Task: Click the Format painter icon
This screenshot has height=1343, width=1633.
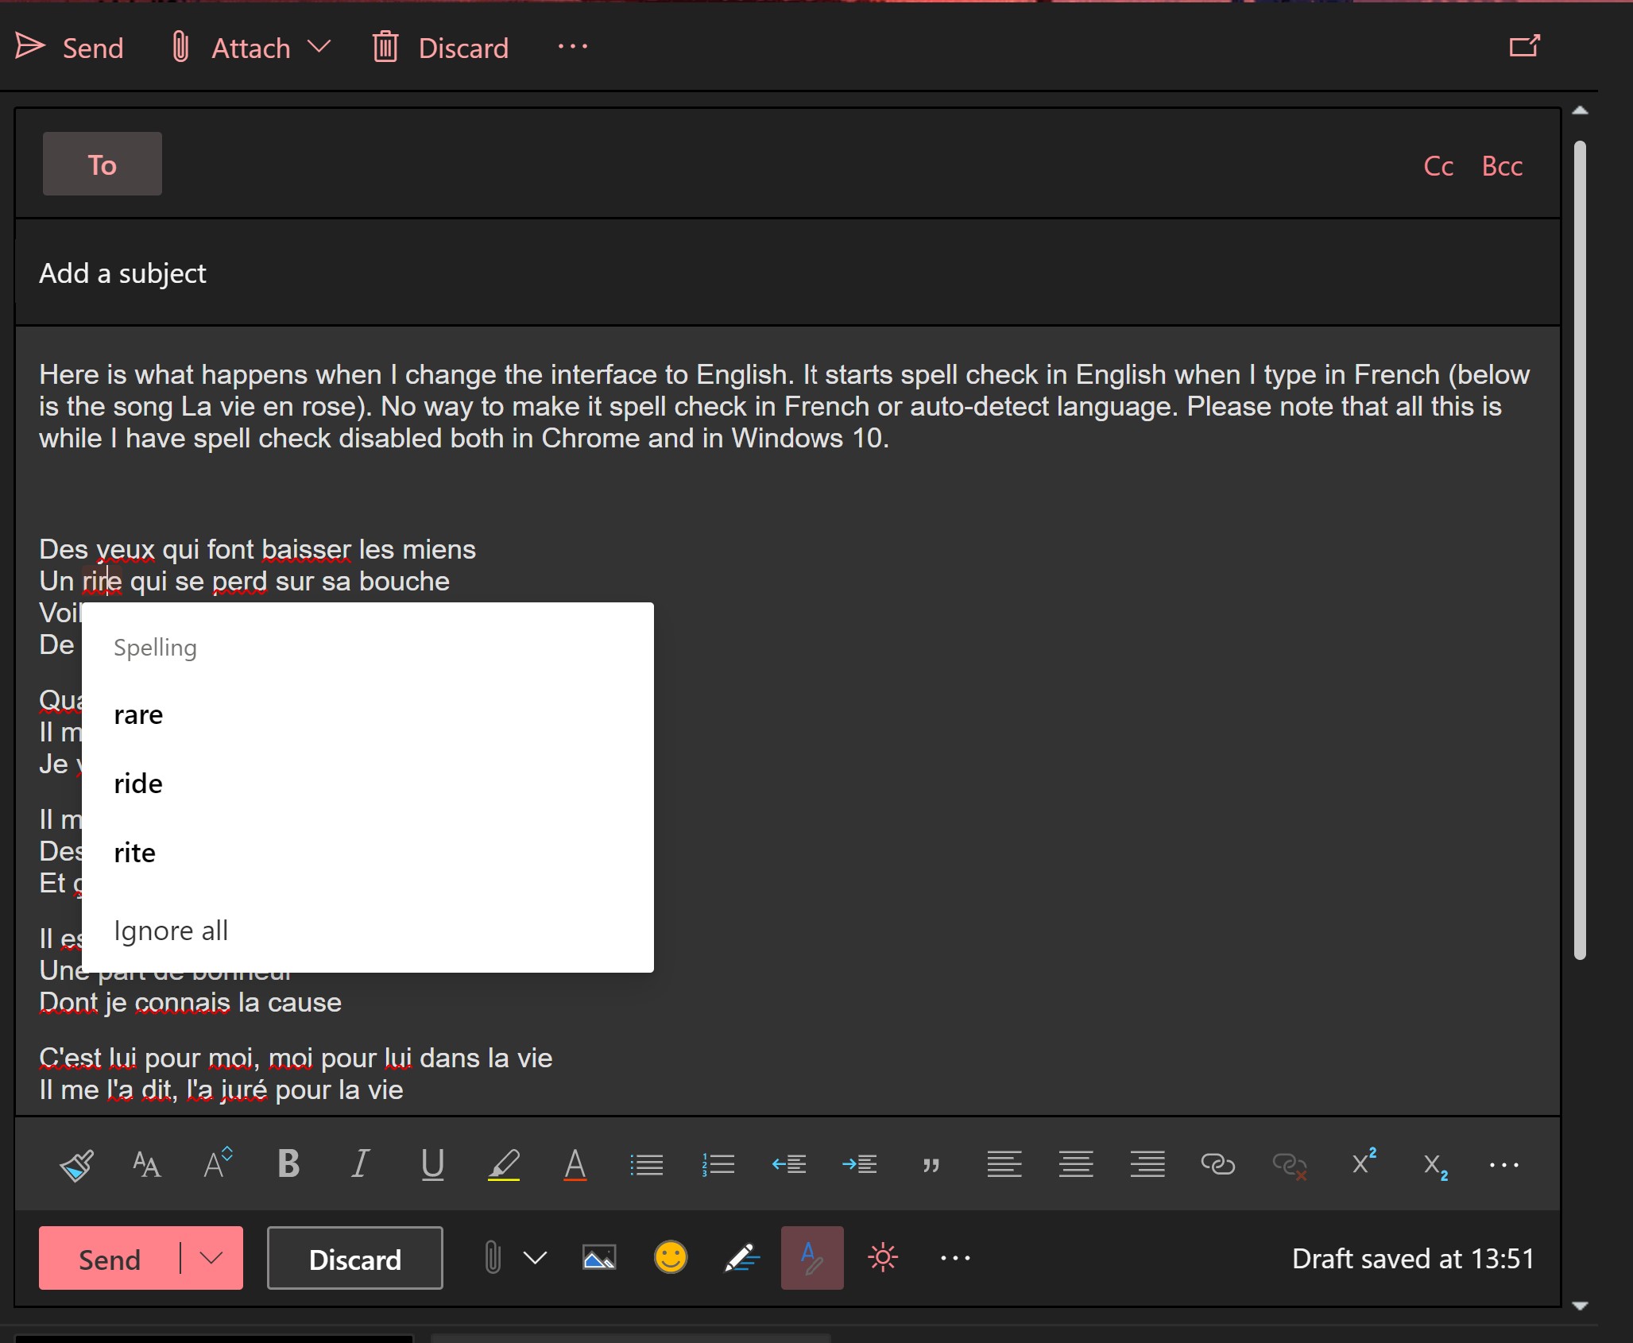Action: pyautogui.click(x=76, y=1165)
